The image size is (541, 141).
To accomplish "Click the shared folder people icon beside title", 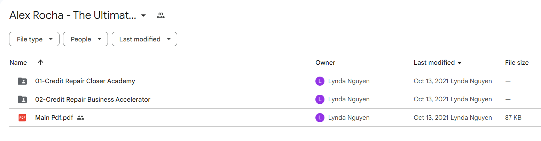I will [x=160, y=15].
